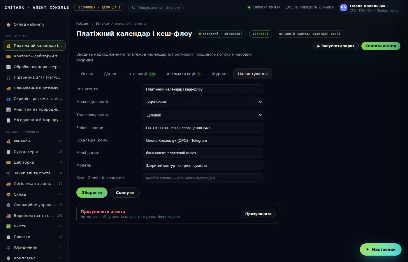Select the credit card icon for Контроль дебіторки
The width and height of the screenshot is (408, 262).
tap(8, 56)
